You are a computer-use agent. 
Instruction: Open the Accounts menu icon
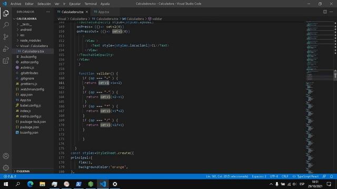coord(6,156)
